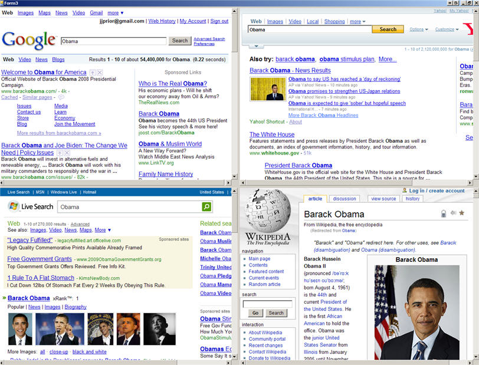
Task: Click the comment bubble icon beside Similar pages
Action: point(61,97)
